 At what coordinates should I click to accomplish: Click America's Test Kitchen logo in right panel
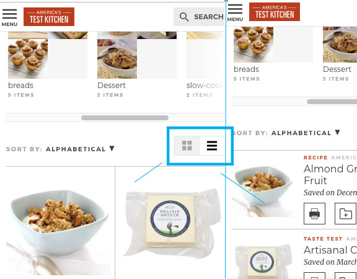click(275, 12)
